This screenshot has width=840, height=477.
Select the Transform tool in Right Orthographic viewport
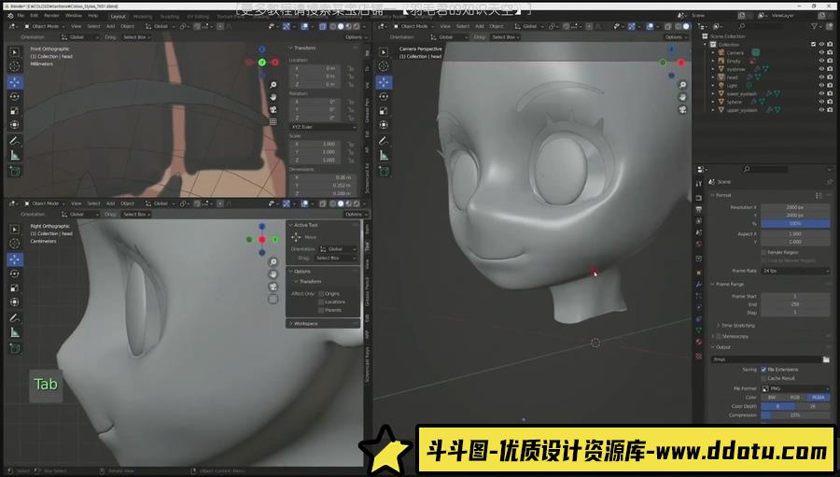pyautogui.click(x=14, y=302)
